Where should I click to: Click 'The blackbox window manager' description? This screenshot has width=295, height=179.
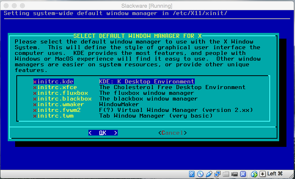[149, 99]
